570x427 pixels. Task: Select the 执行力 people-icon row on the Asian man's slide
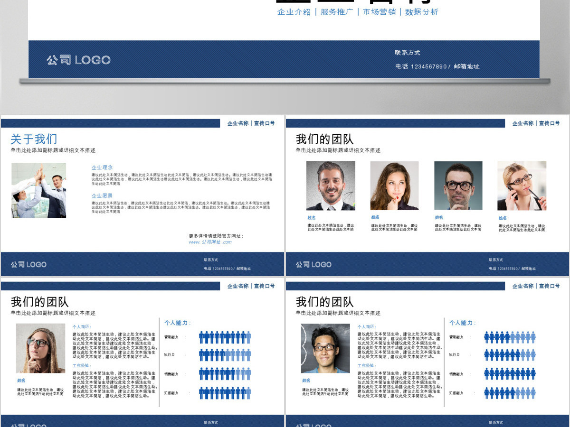[510, 355]
